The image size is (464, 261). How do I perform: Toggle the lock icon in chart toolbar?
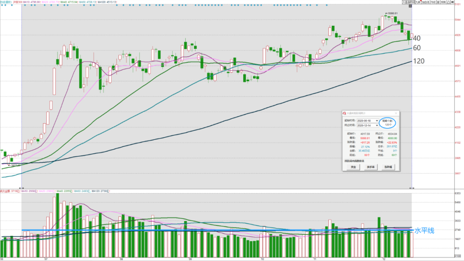448,2
